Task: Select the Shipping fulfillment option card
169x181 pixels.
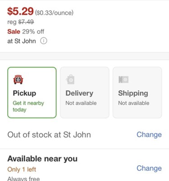Action: click(137, 92)
